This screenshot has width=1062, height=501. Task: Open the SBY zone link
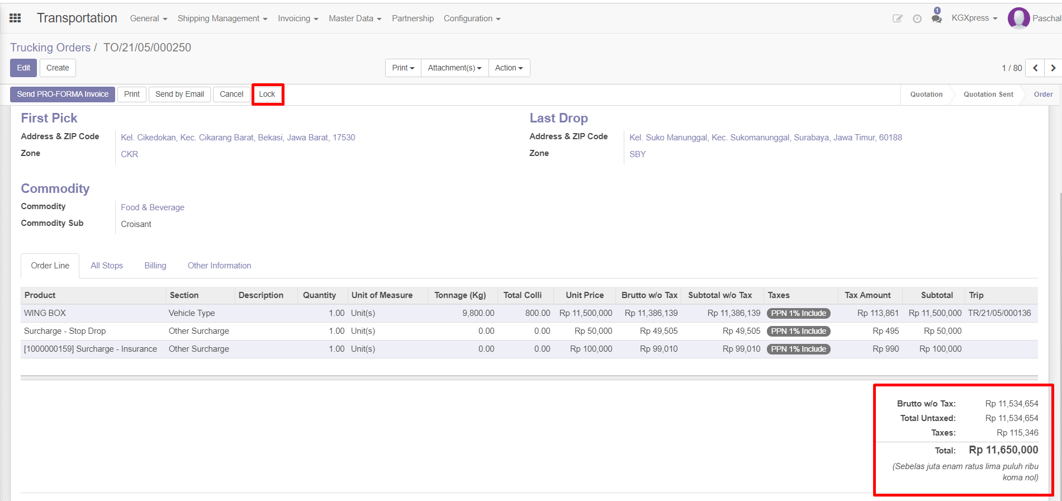pos(638,154)
